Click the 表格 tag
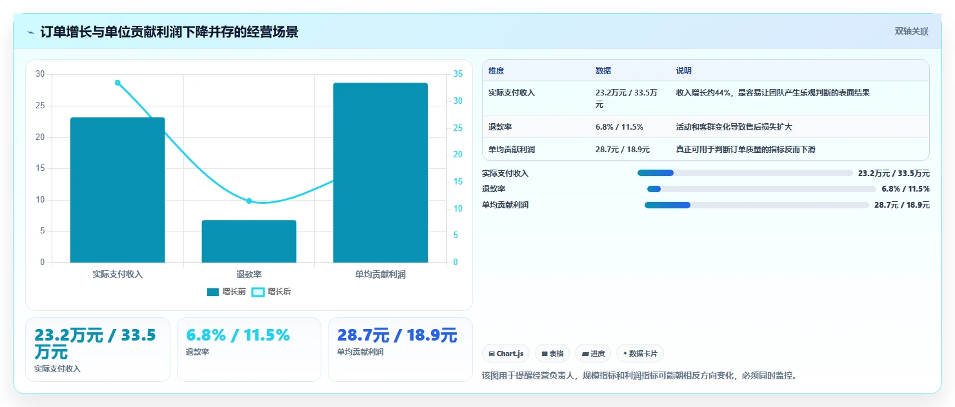 click(552, 353)
